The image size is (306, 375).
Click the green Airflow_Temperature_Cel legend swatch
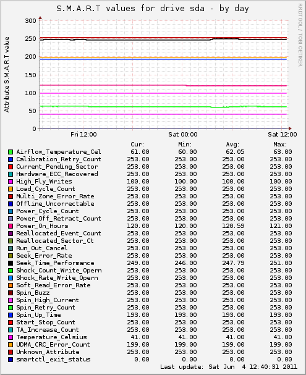pos(11,152)
